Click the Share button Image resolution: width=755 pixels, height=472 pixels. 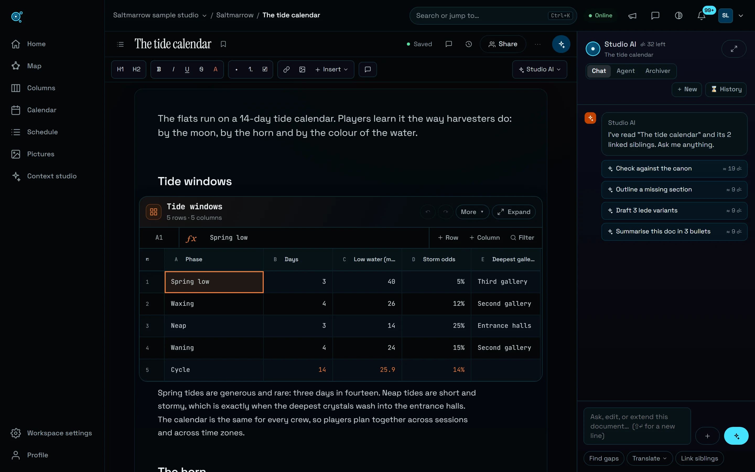503,44
